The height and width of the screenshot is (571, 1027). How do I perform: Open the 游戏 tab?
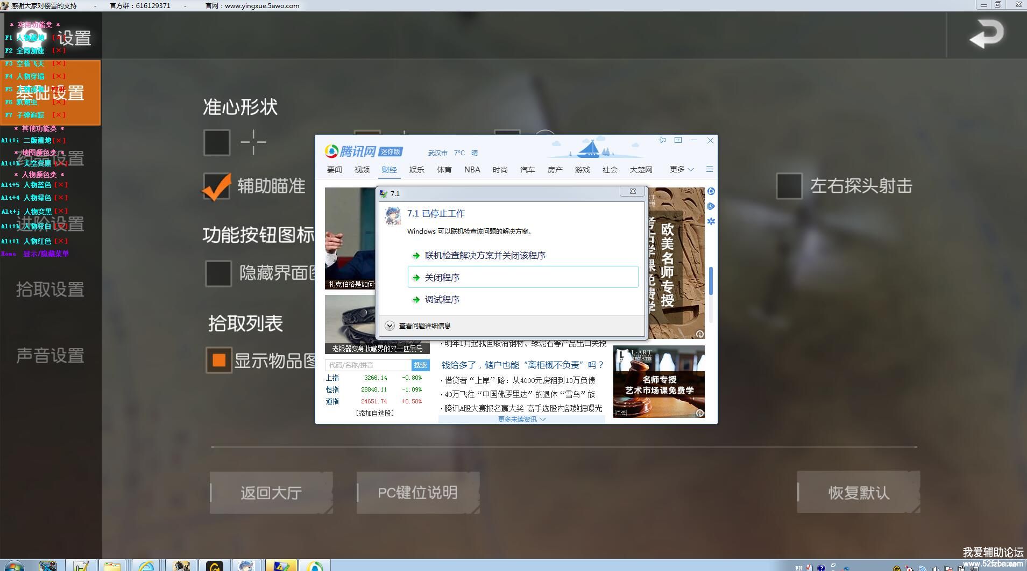click(582, 170)
